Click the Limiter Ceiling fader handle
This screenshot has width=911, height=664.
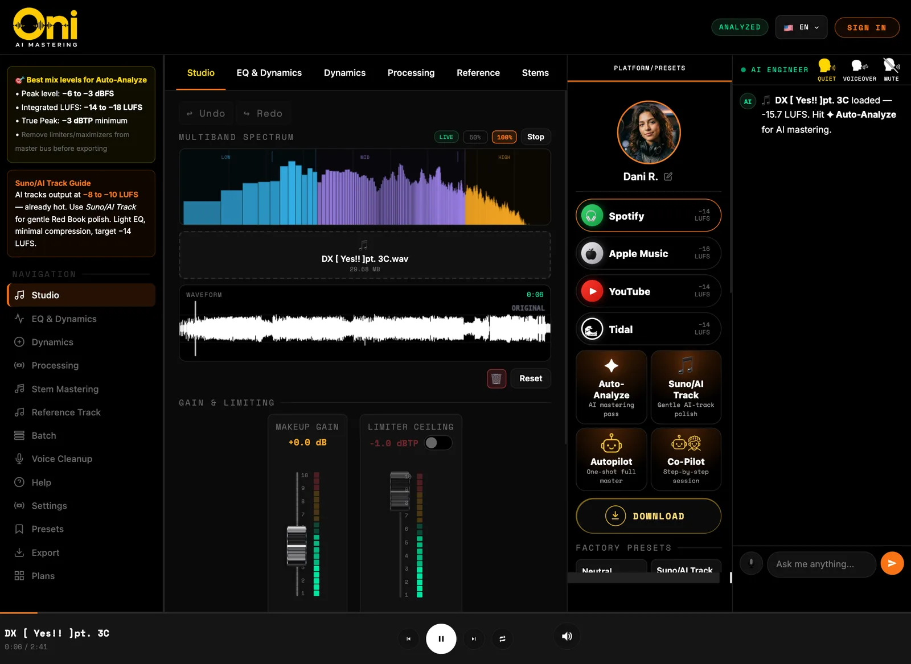point(400,491)
